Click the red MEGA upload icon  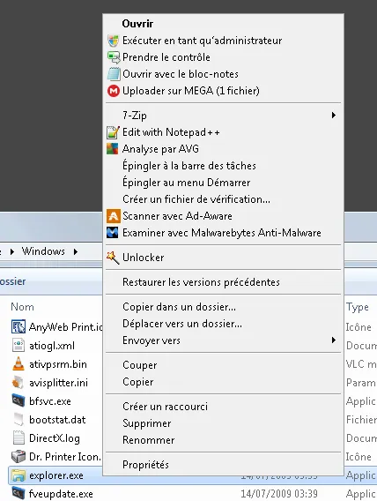coord(114,91)
